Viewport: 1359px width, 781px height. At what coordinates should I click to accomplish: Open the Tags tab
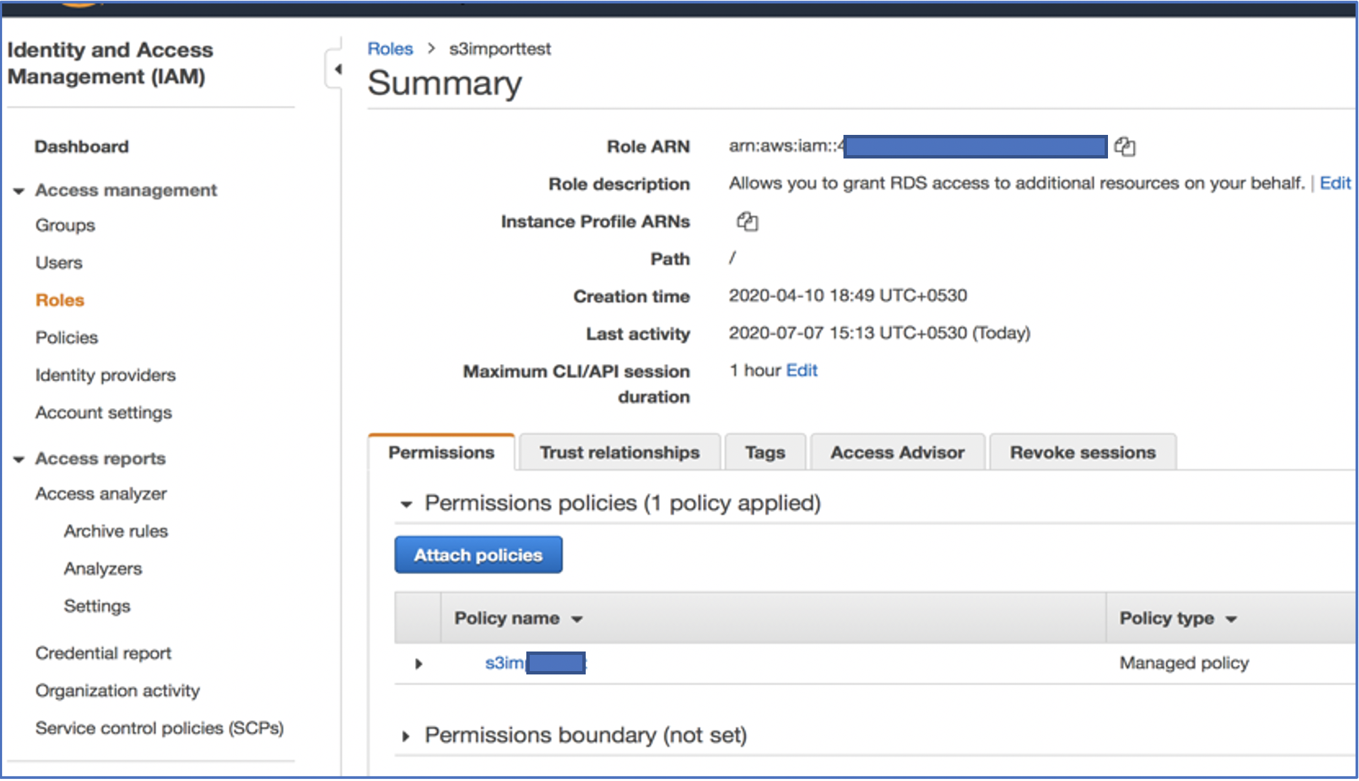[765, 453]
